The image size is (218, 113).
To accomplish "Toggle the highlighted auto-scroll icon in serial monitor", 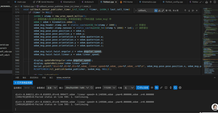I will pyautogui.click(x=157, y=88).
